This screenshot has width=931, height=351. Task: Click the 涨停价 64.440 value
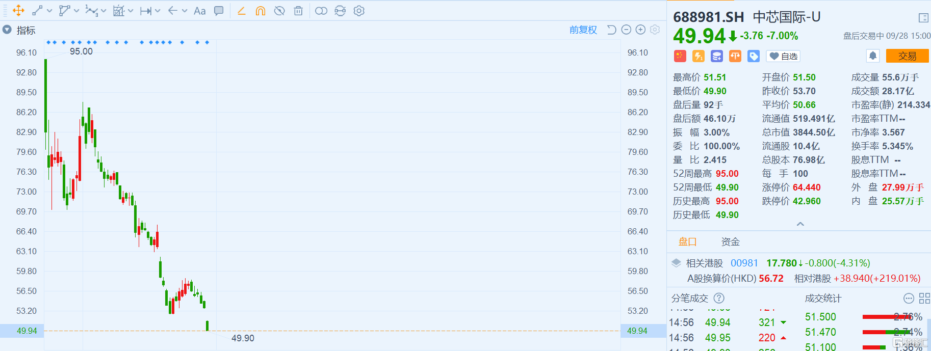click(x=807, y=187)
